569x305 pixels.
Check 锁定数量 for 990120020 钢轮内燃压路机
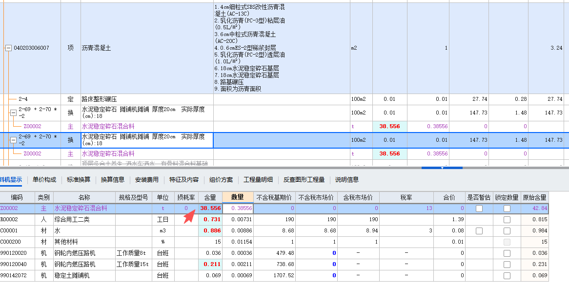(x=507, y=253)
